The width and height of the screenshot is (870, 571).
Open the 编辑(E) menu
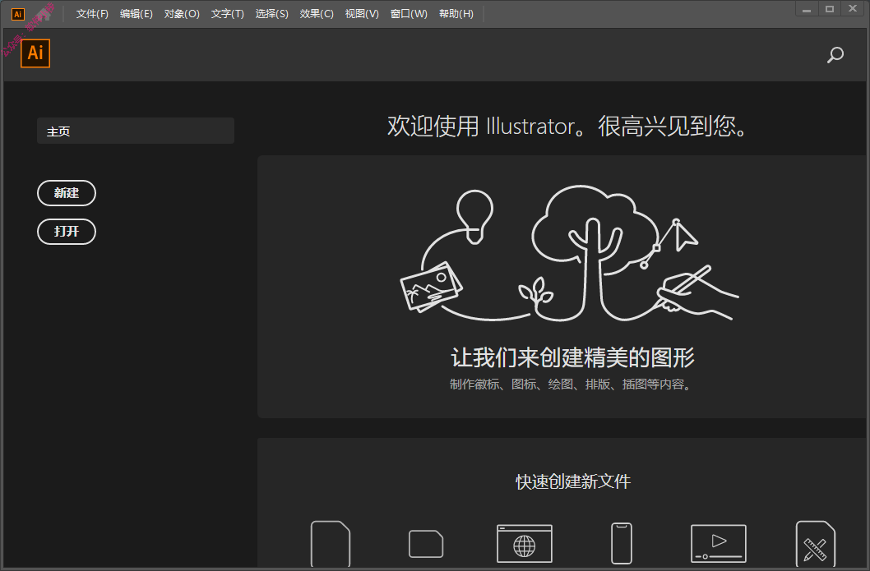(x=136, y=14)
